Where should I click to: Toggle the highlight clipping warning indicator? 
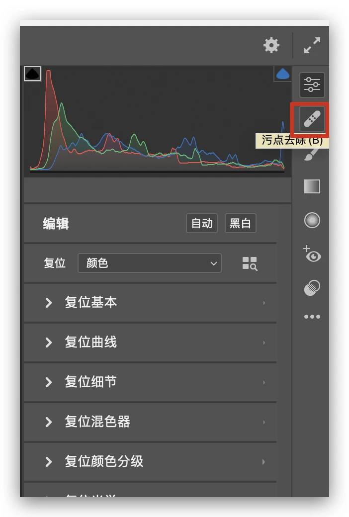click(283, 74)
